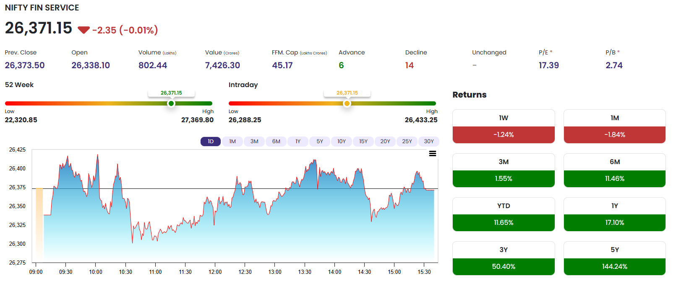Click the 15:30 label on chart x-axis
676x286 pixels.
click(424, 272)
